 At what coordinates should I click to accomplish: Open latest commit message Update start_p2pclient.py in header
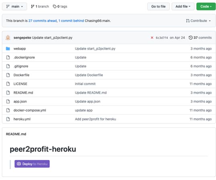(52, 38)
